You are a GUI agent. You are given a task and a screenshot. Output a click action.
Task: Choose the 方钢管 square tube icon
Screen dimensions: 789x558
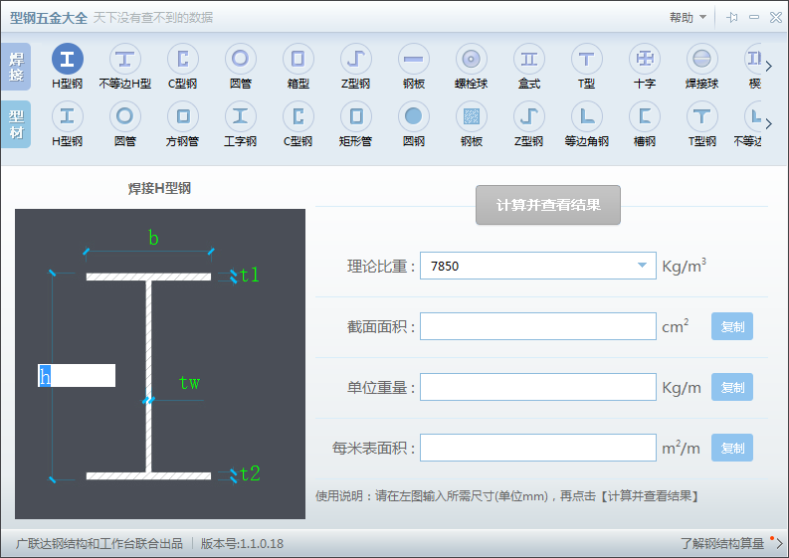point(183,116)
